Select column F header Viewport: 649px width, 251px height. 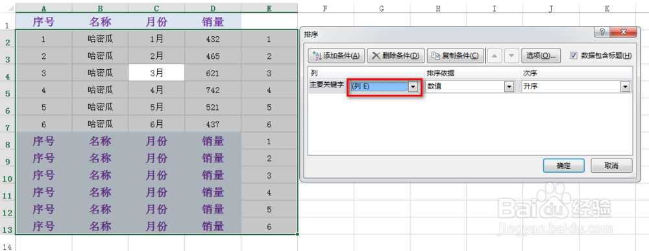tap(325, 8)
